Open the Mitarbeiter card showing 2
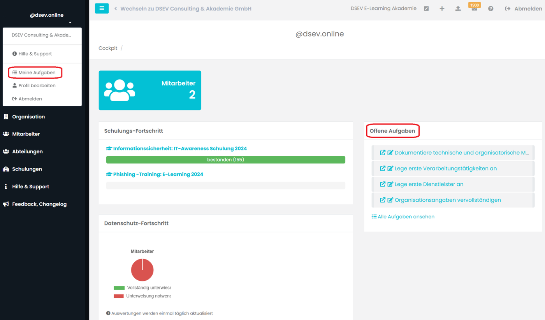Image resolution: width=545 pixels, height=320 pixels. (x=150, y=90)
